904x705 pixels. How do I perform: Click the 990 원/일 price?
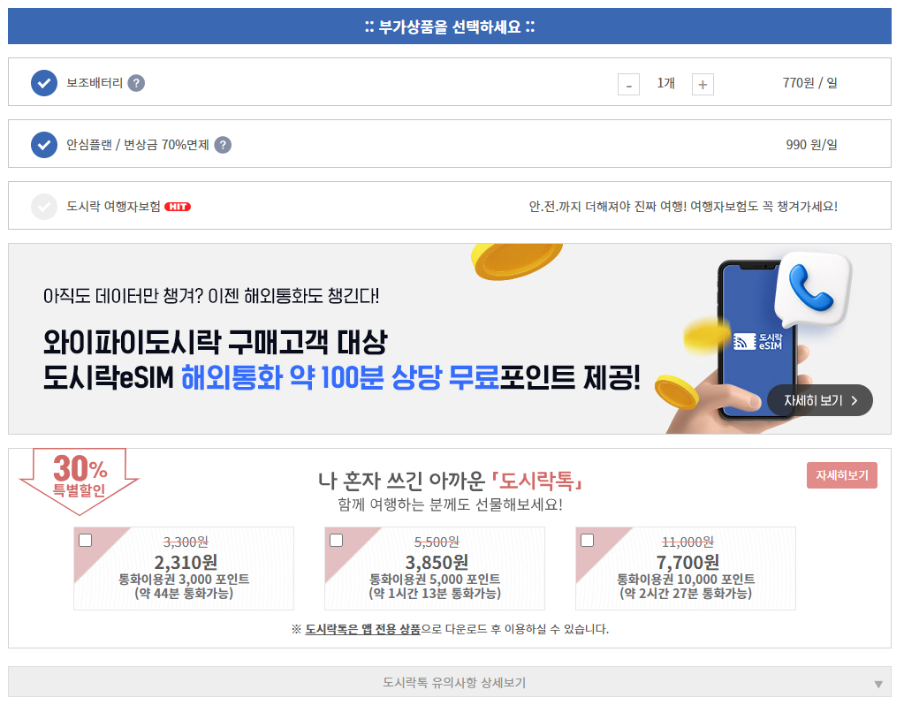(x=811, y=145)
